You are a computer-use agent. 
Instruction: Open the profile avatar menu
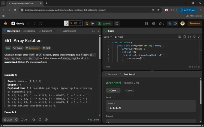click(182, 23)
